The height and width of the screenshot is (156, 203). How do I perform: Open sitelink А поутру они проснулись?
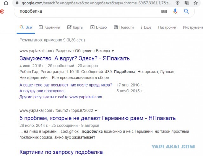(44, 91)
